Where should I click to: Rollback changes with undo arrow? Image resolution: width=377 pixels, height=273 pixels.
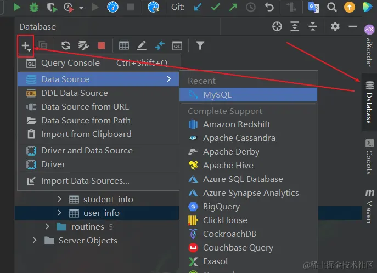coord(269,7)
